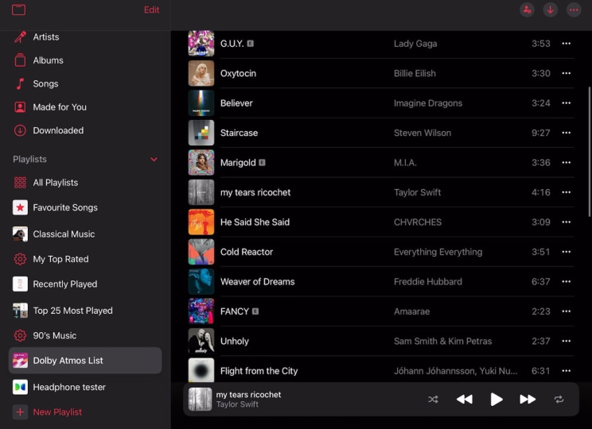Click He Said She Said album artwork

(201, 222)
